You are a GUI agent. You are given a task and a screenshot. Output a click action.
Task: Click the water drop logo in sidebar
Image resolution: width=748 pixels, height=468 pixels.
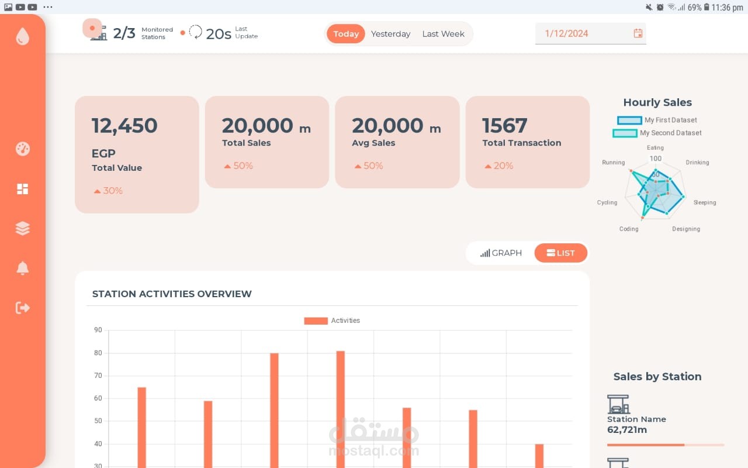click(x=22, y=37)
